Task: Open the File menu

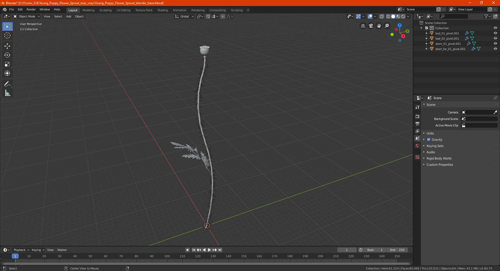Action: 11,9
